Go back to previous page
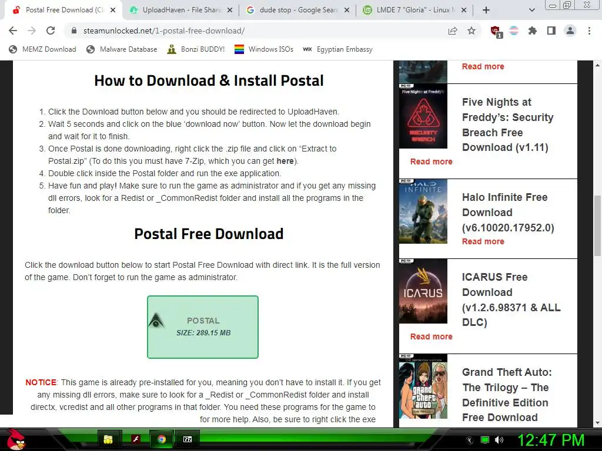The width and height of the screenshot is (602, 451). pos(13,31)
